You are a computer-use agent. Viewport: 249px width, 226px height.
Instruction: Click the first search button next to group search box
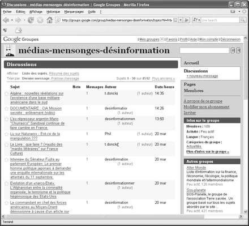233,50
